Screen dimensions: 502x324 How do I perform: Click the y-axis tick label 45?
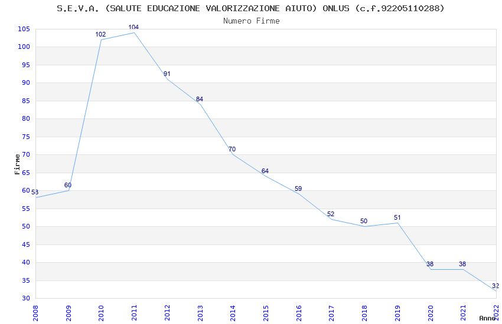26,244
